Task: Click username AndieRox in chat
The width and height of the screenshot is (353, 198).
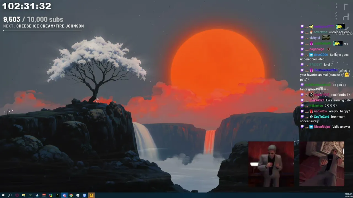Action: pyautogui.click(x=320, y=111)
